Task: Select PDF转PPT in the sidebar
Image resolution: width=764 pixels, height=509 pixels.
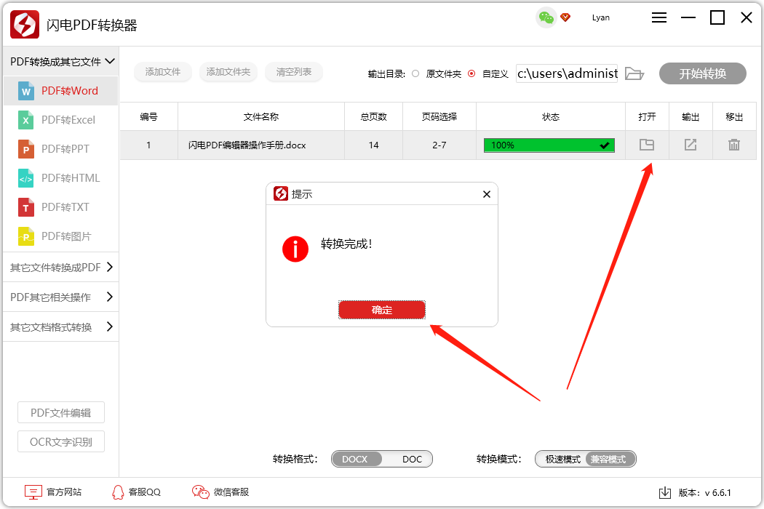Action: [x=65, y=149]
